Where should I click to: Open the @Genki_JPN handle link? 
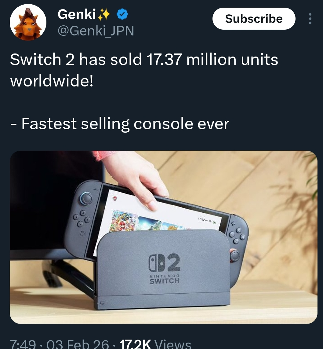point(96,31)
